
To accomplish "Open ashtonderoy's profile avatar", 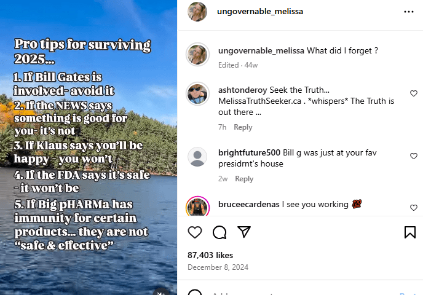I will [x=197, y=93].
